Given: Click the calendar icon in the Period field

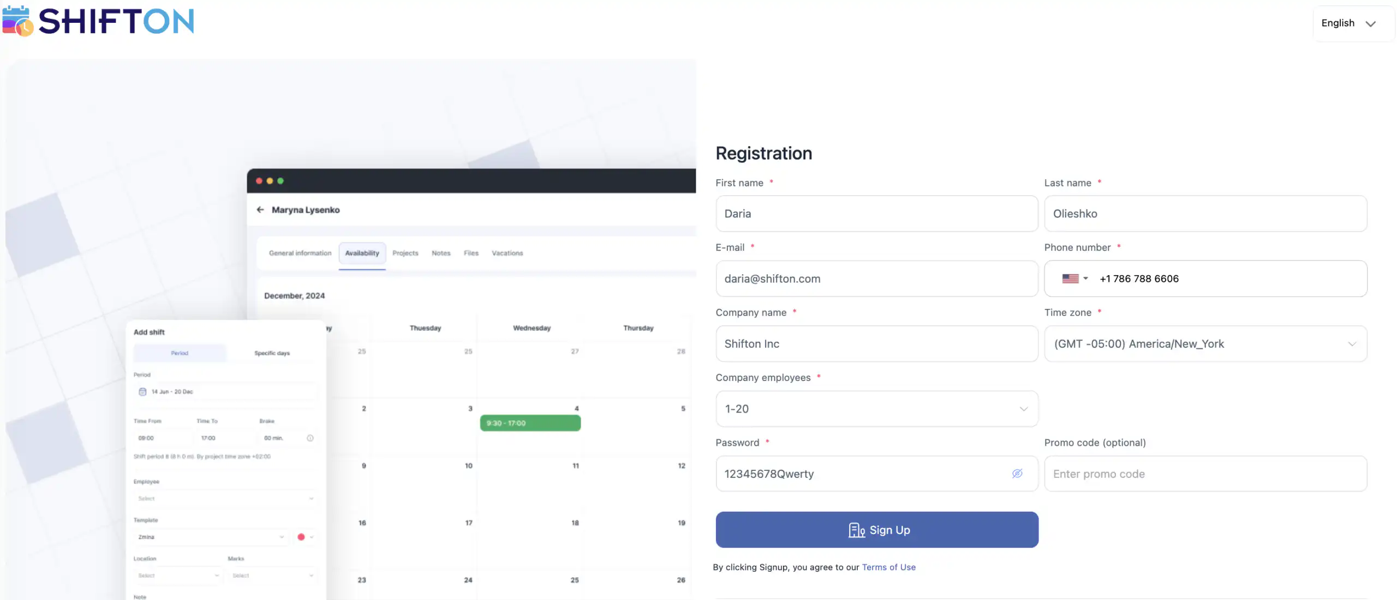Looking at the screenshot, I should pos(143,391).
